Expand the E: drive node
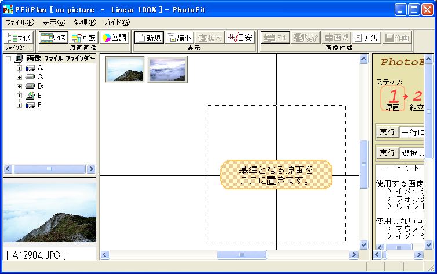 pos(19,96)
